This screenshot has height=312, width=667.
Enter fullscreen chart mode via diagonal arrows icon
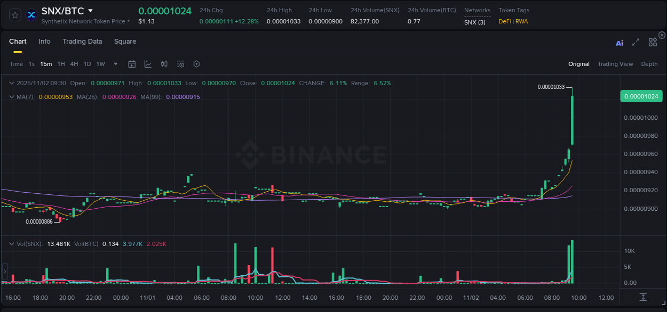[635, 42]
